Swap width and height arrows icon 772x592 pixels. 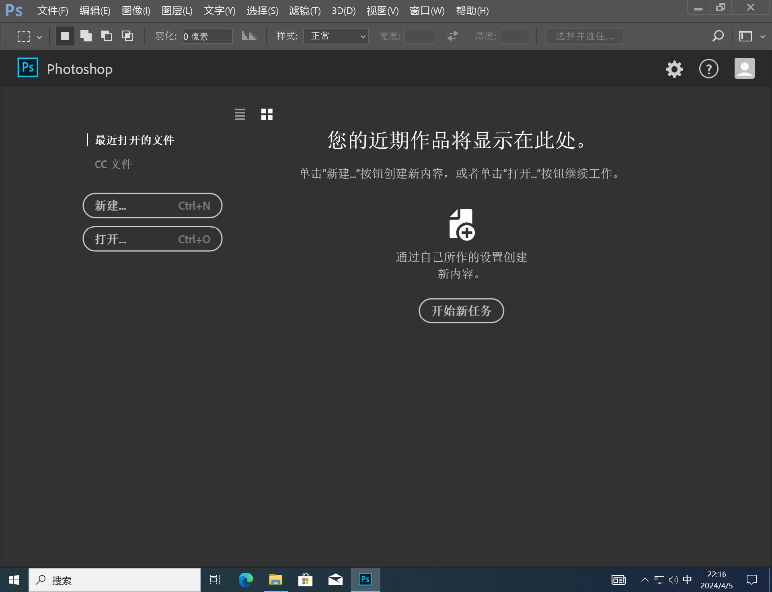453,36
